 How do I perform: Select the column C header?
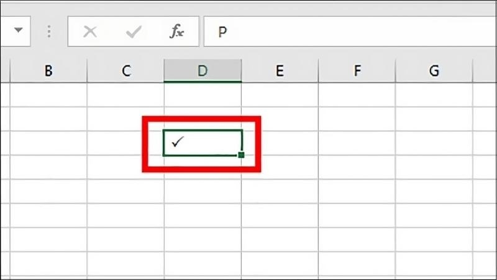tap(126, 70)
